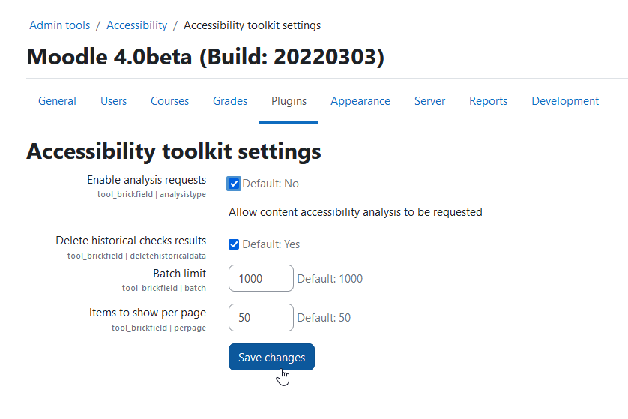The height and width of the screenshot is (419, 628).
Task: Select the Grades tab
Action: [x=230, y=101]
